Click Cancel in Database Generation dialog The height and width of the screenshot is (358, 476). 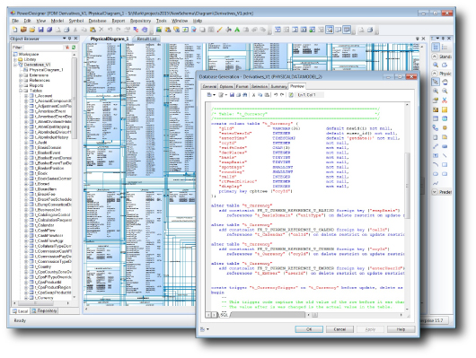click(x=339, y=329)
